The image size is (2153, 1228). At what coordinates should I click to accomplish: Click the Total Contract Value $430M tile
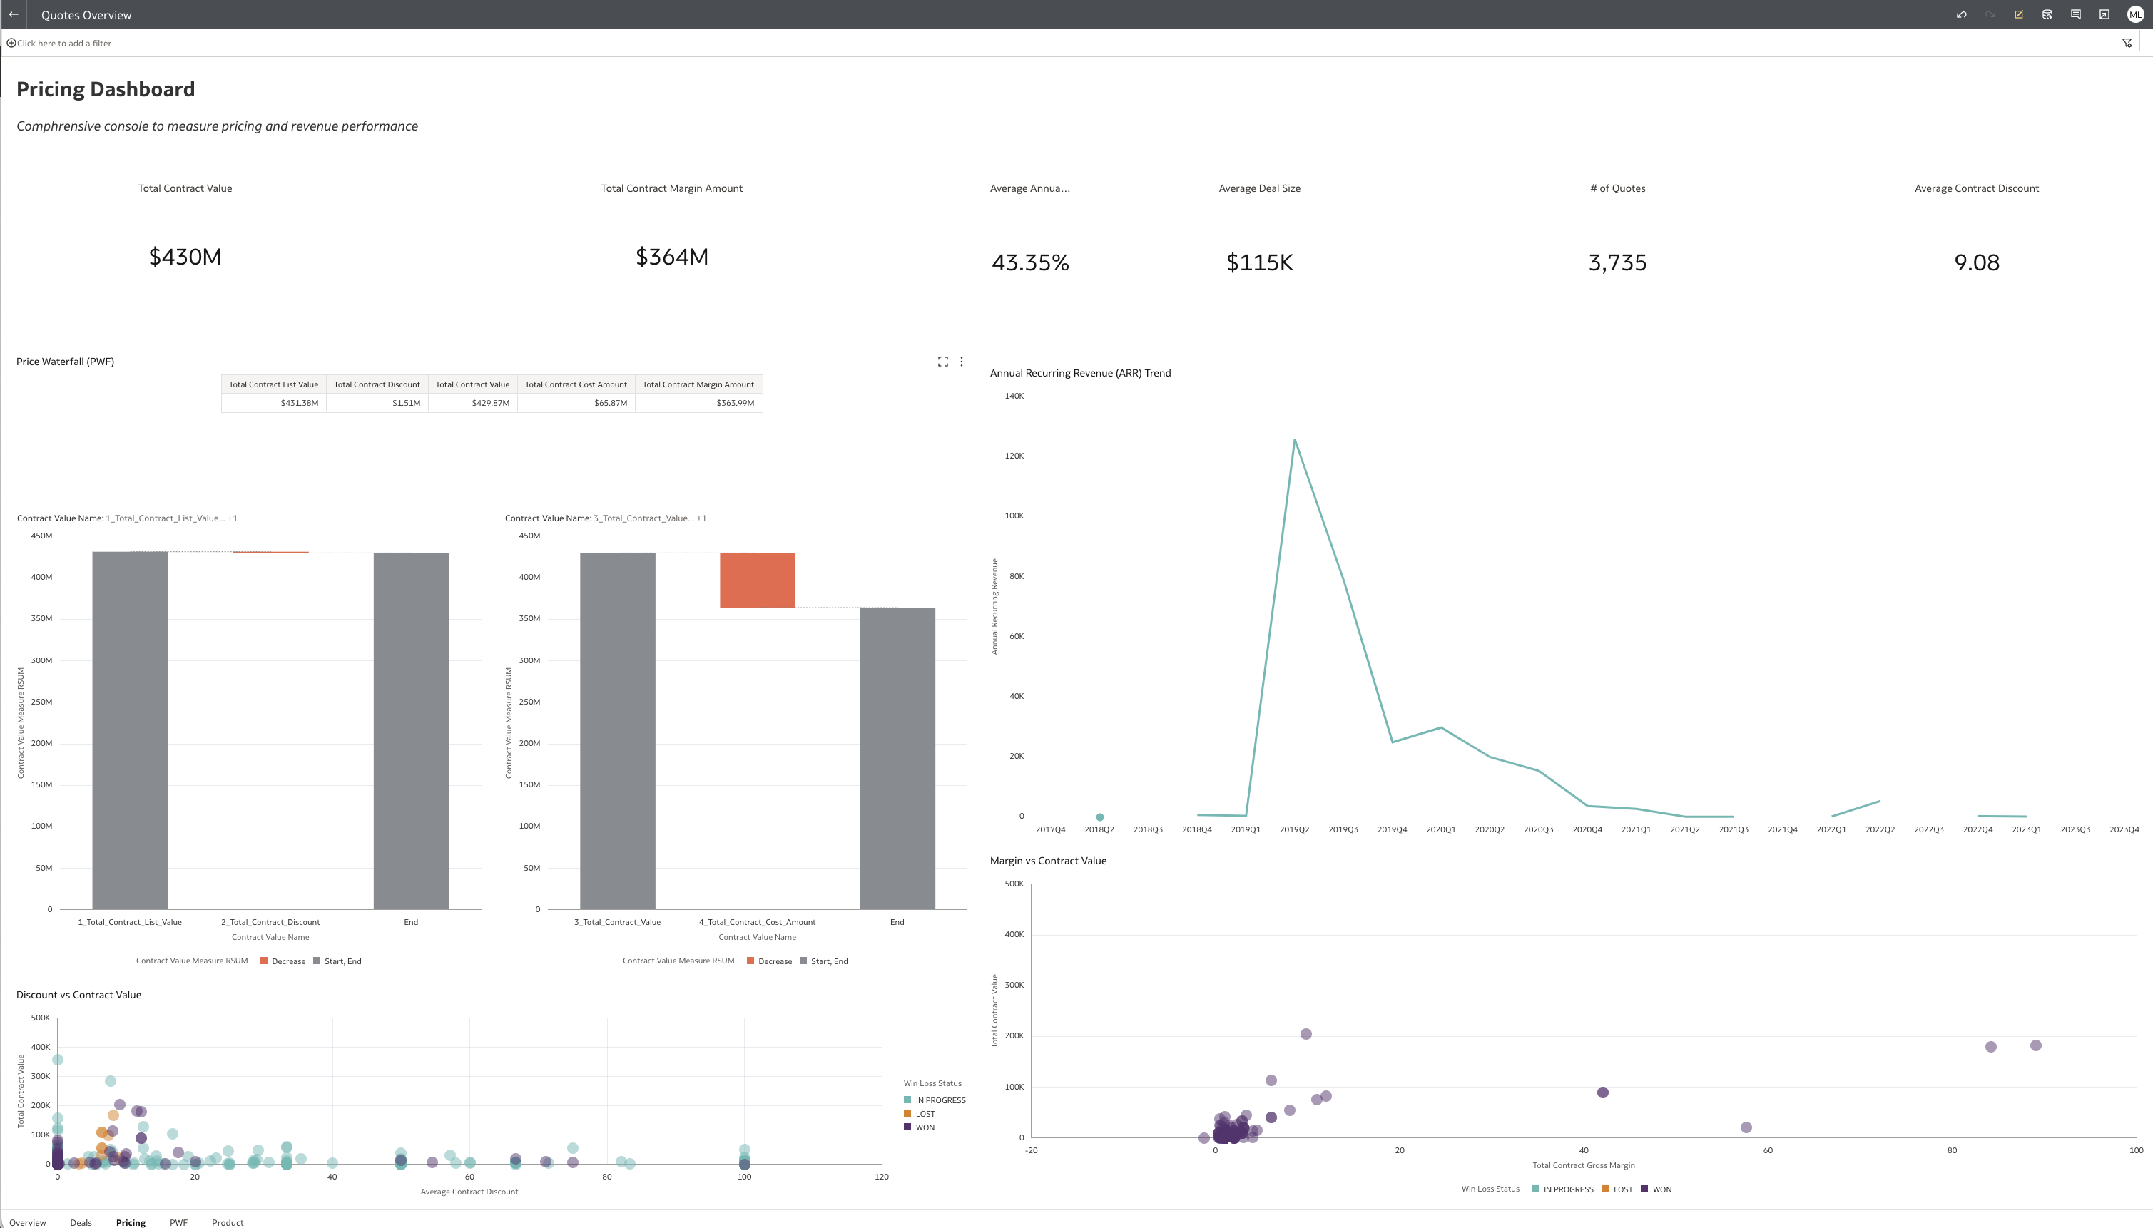click(x=185, y=257)
